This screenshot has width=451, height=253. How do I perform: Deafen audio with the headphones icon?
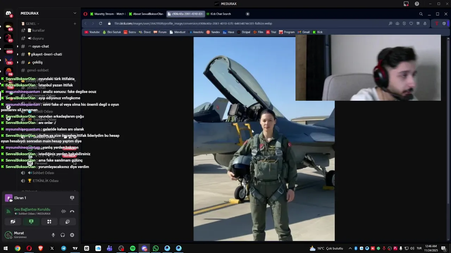63,235
